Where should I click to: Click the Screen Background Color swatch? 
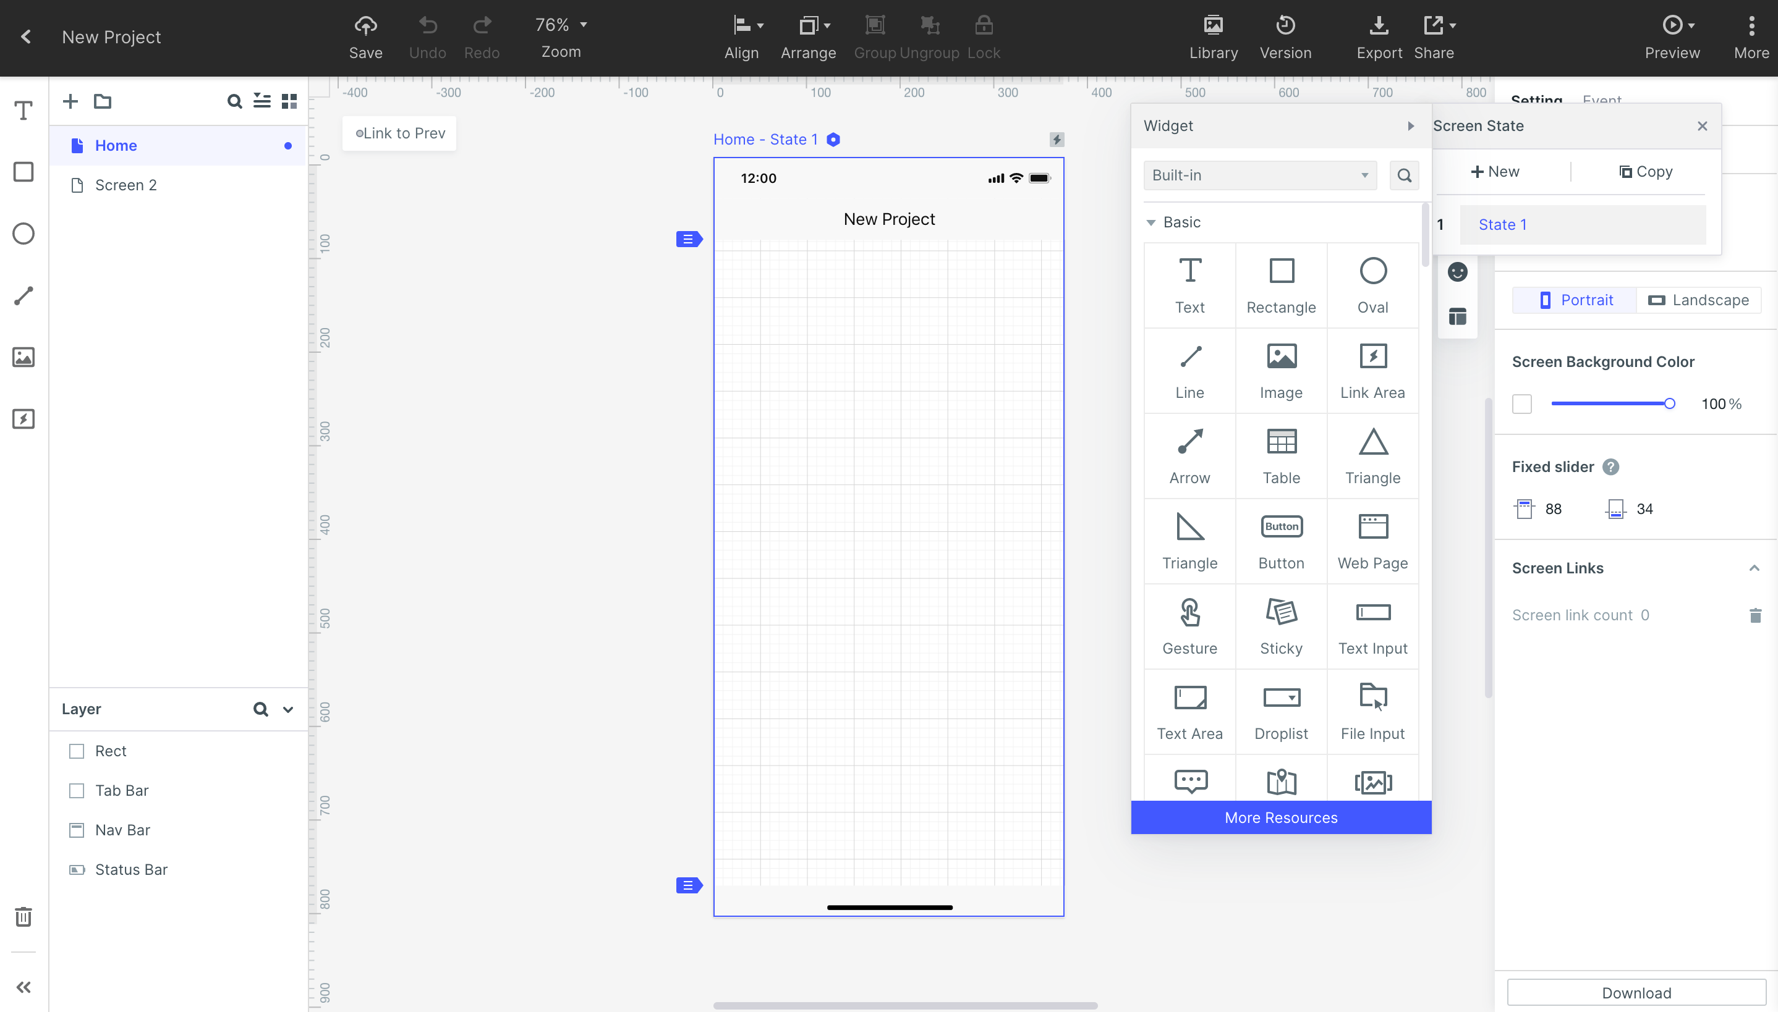1521,404
